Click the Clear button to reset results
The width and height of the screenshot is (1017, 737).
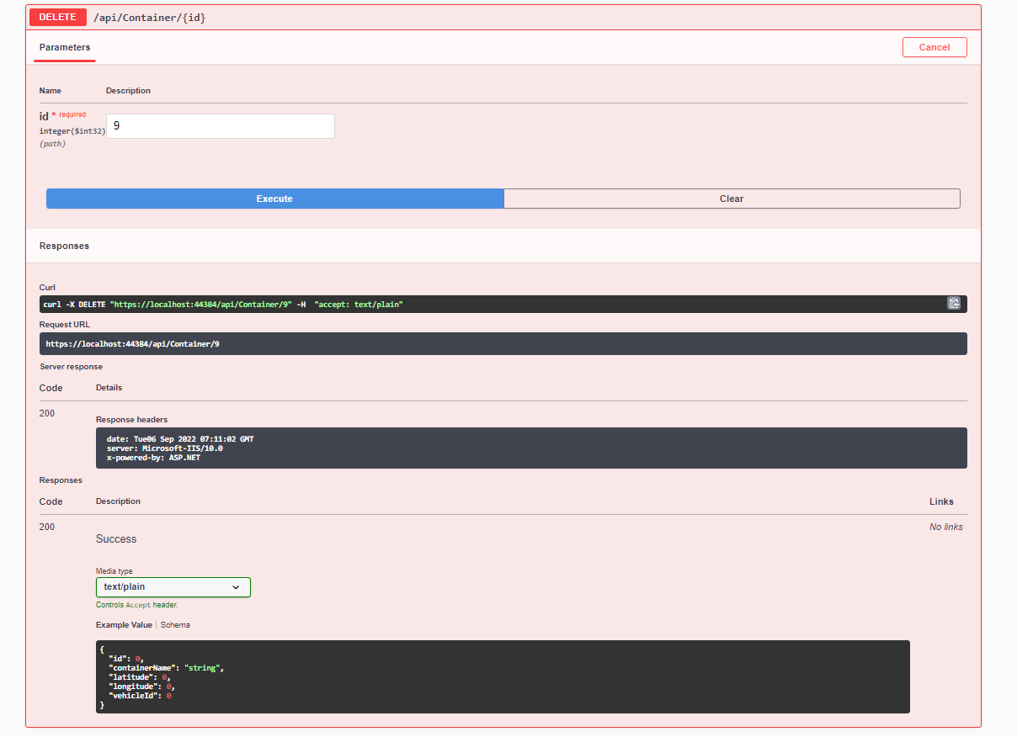pyautogui.click(x=731, y=199)
